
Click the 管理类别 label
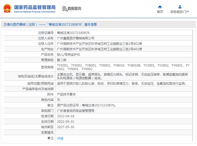(x=47, y=60)
